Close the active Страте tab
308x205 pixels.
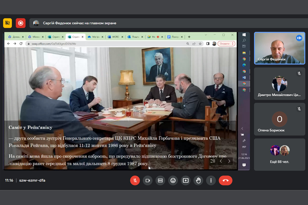point(82,37)
